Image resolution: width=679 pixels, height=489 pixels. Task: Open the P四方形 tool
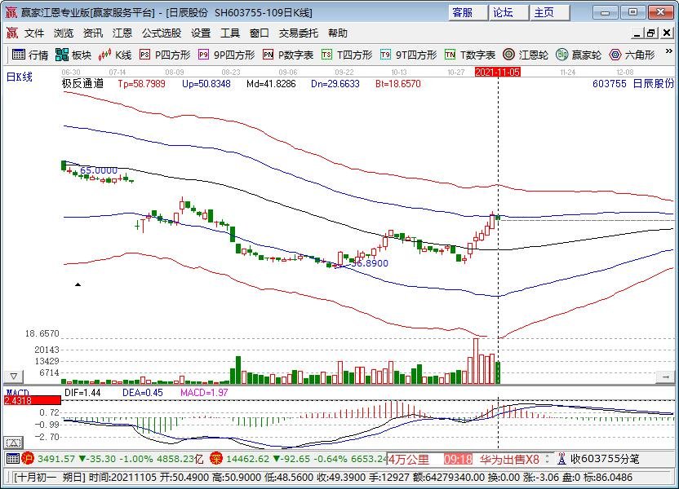pyautogui.click(x=165, y=55)
